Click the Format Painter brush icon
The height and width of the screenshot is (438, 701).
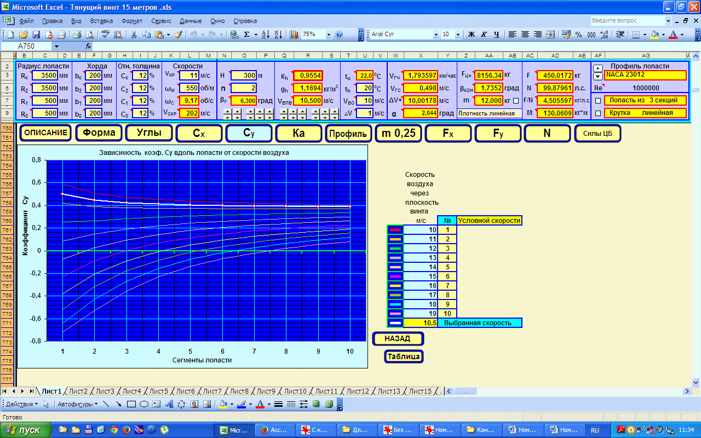178,34
